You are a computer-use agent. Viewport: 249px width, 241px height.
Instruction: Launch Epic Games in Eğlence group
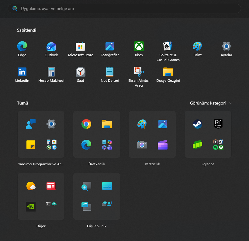point(218,124)
